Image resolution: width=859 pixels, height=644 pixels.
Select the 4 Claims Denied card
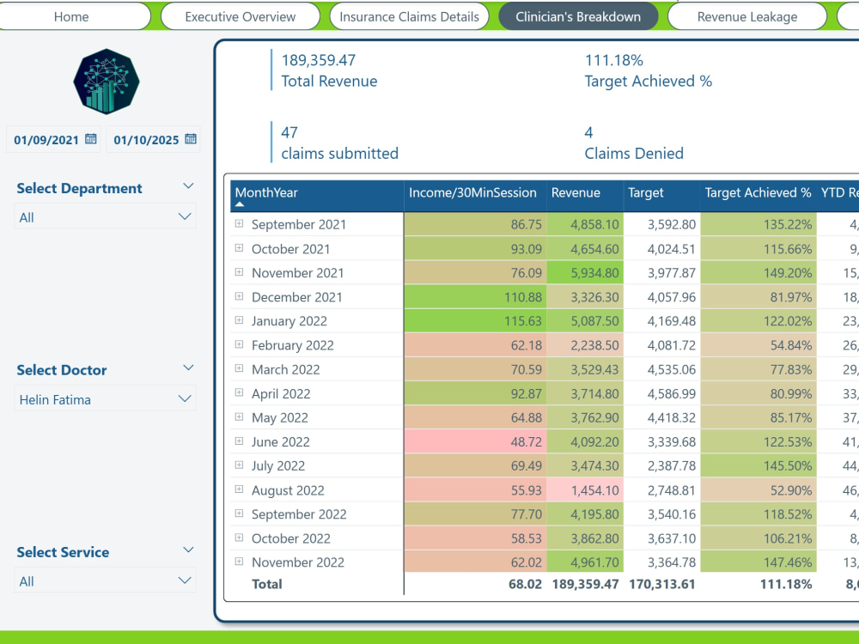634,143
